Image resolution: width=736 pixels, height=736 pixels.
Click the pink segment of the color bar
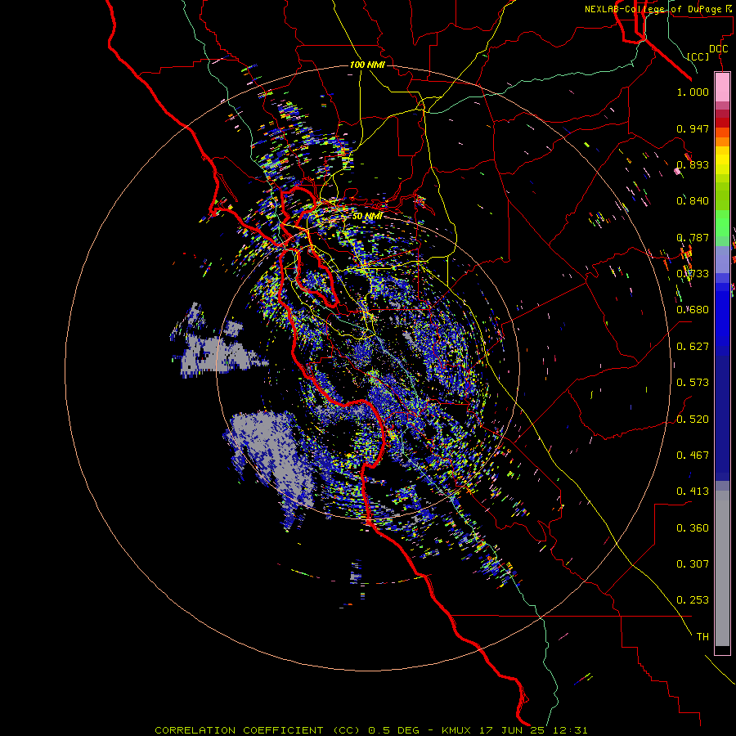point(722,87)
